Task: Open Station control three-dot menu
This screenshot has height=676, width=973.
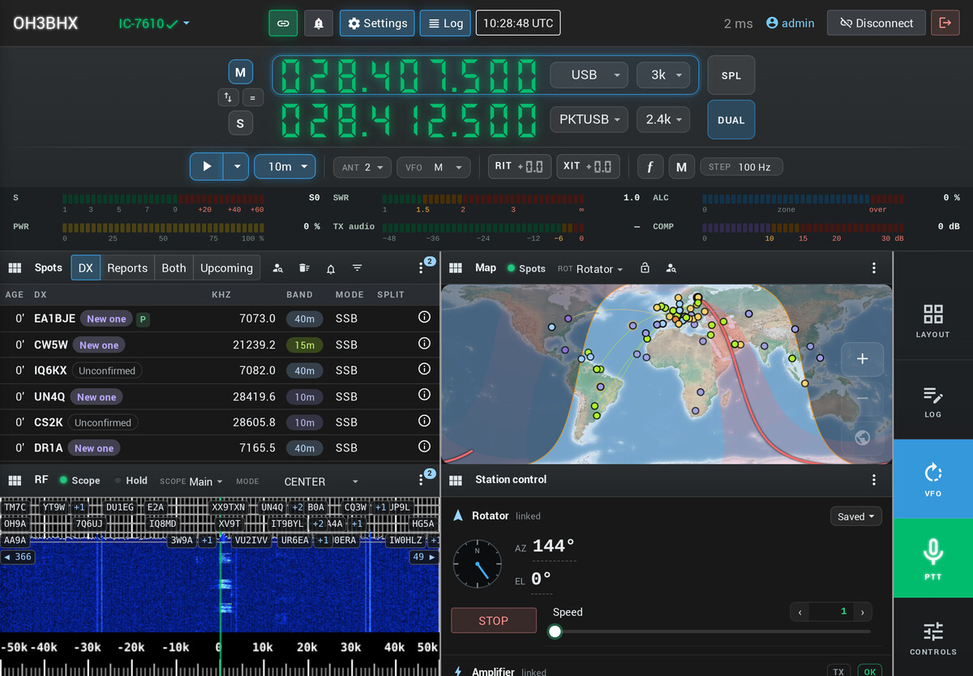Action: pyautogui.click(x=874, y=480)
